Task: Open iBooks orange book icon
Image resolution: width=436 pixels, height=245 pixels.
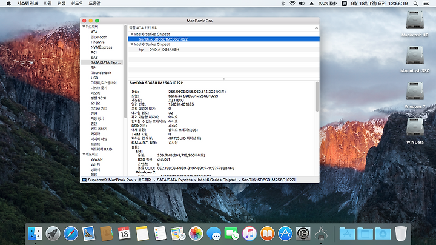Action: [x=267, y=233]
